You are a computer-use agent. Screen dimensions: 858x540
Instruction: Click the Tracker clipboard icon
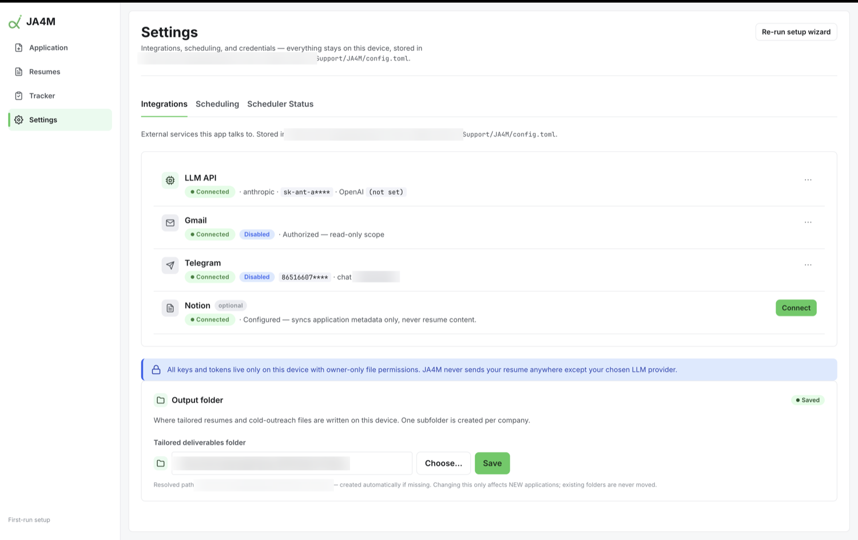pos(19,95)
